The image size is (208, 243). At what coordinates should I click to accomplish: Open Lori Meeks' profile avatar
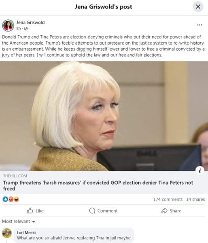(x=6, y=233)
